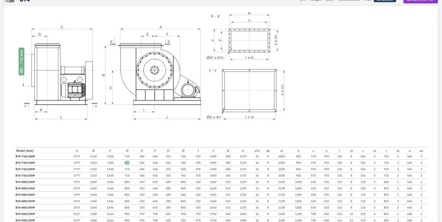Select the B74-710/20HP model row name

coord(25,170)
